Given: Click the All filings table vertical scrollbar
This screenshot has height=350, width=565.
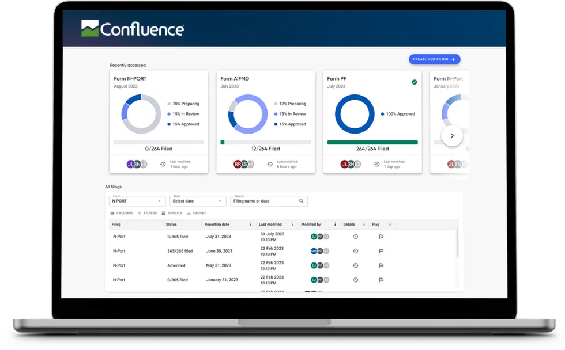Looking at the screenshot, I should point(457,242).
